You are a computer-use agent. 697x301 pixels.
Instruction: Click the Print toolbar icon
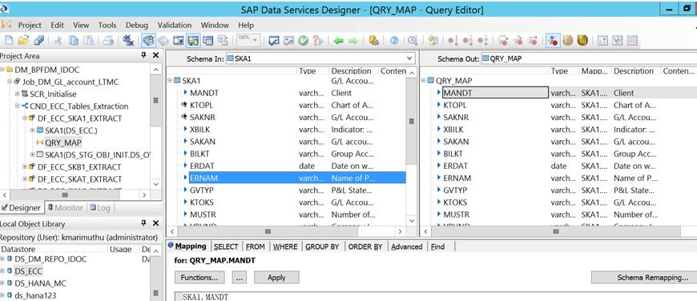pyautogui.click(x=108, y=40)
